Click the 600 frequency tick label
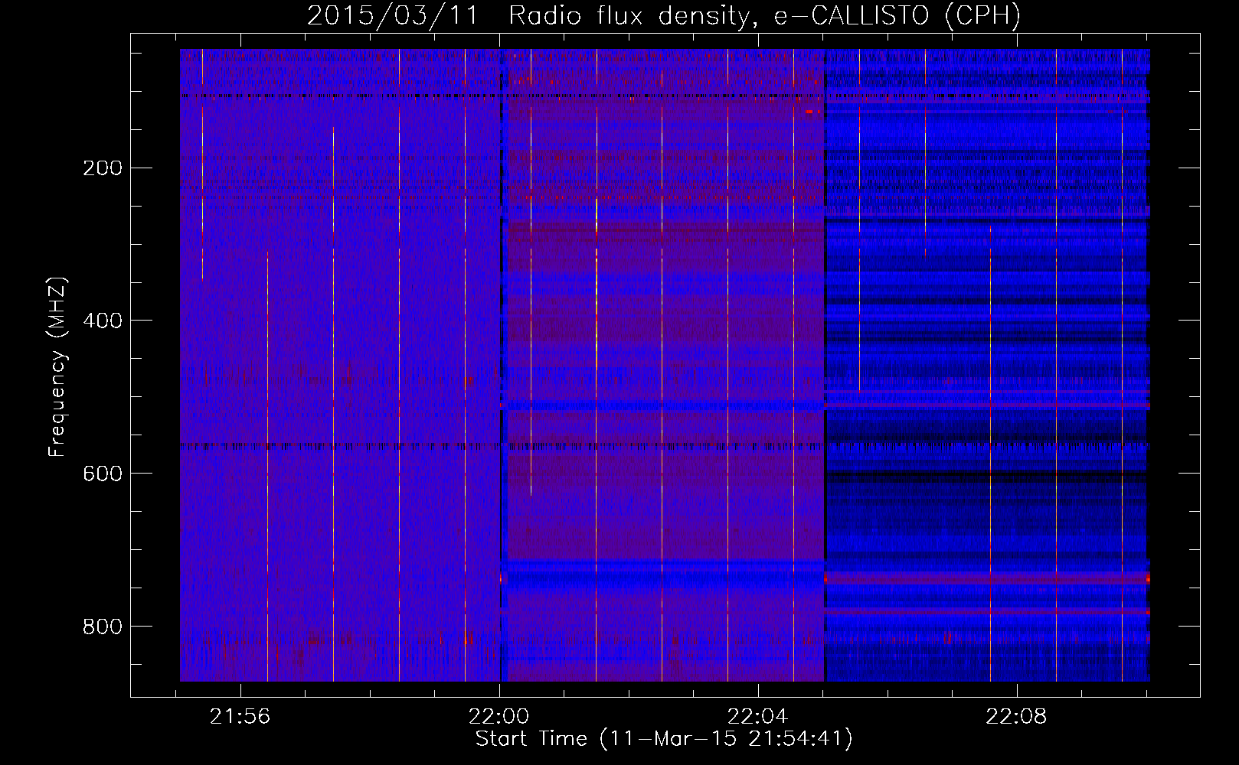Screen dimensions: 1239x765 tap(103, 474)
